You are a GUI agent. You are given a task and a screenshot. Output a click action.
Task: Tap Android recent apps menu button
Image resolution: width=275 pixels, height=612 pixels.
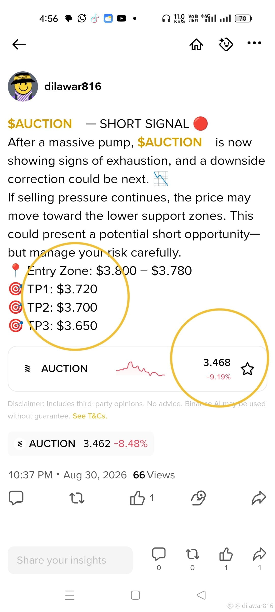click(70, 595)
